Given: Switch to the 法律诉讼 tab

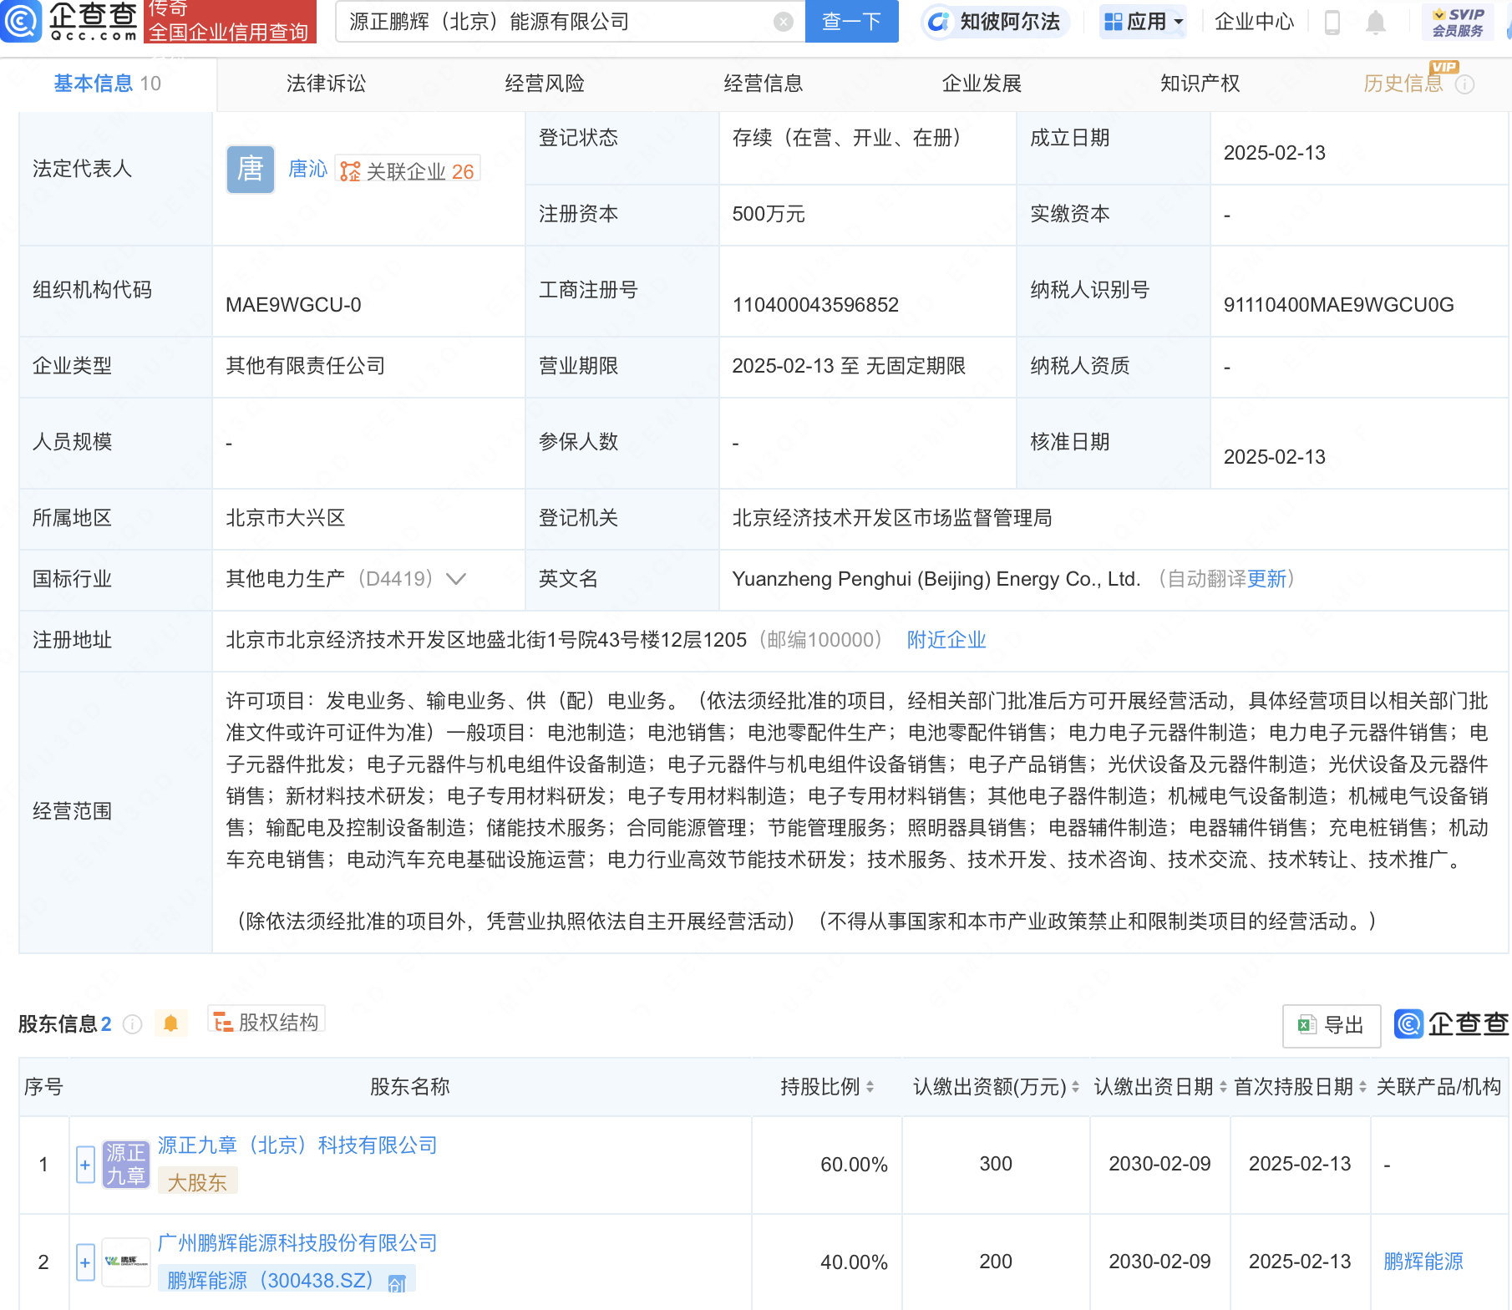Looking at the screenshot, I should (325, 83).
